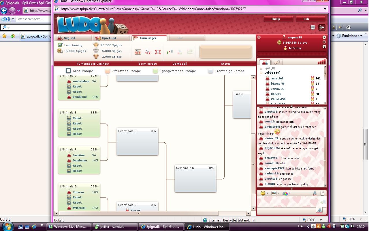Image resolution: width=369 pixels, height=231 pixels.
Task: Click the blank page icon to clear chat
Action: 322,193
